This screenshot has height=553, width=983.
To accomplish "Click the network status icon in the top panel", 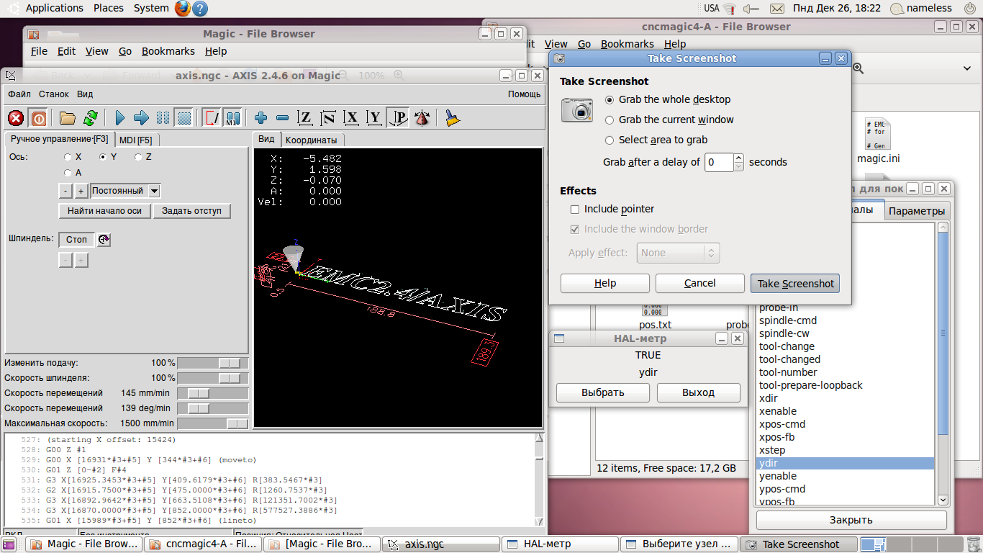I will (730, 9).
